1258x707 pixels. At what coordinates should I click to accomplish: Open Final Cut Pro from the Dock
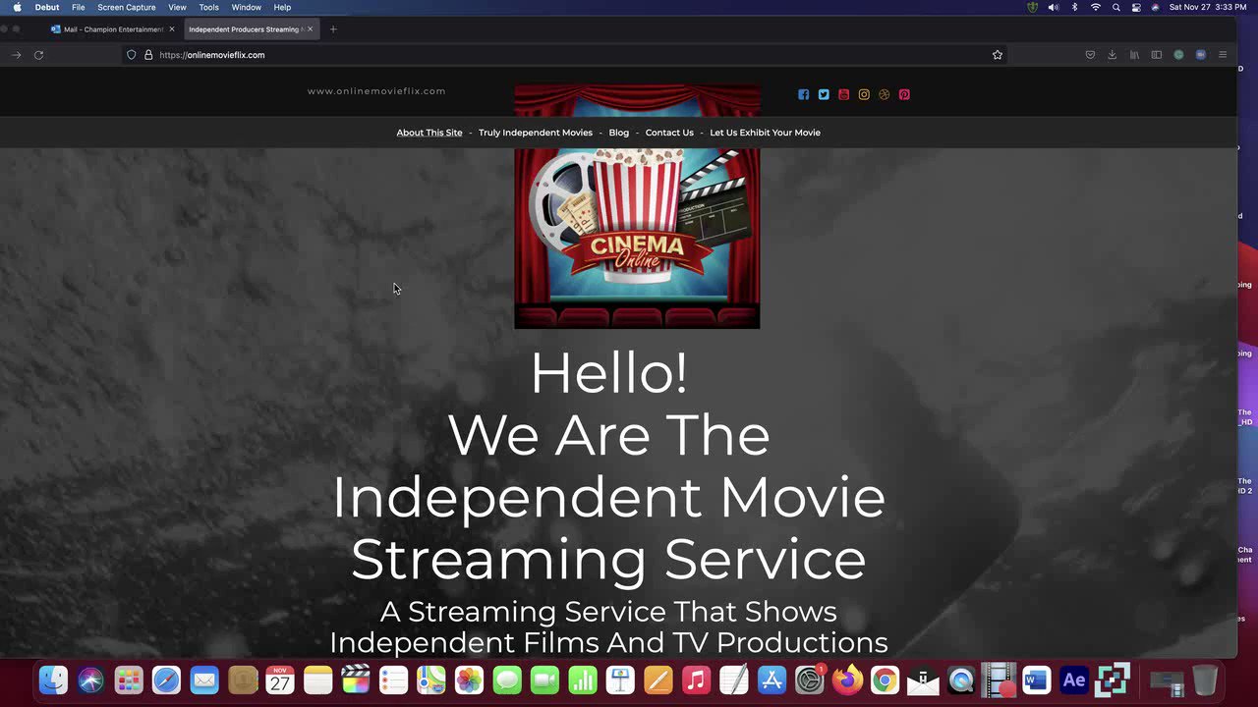click(356, 680)
